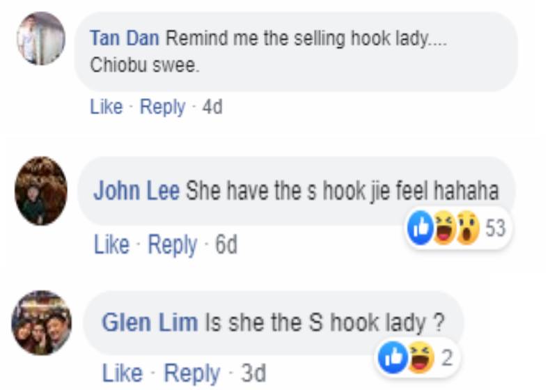Click the wow emoji on John Lee's comment
The width and height of the screenshot is (557, 390).
468,228
